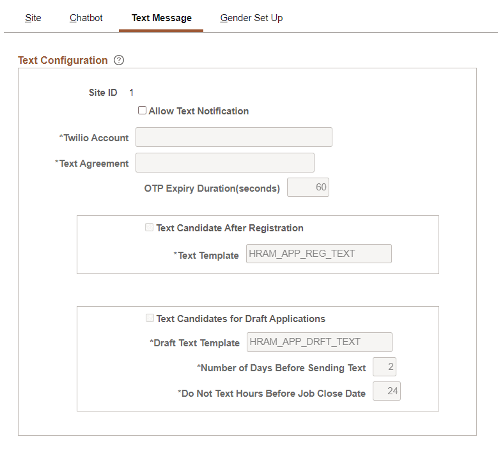This screenshot has height=453, width=498.
Task: Click the Number of Days Before Sending Text field
Action: (384, 367)
